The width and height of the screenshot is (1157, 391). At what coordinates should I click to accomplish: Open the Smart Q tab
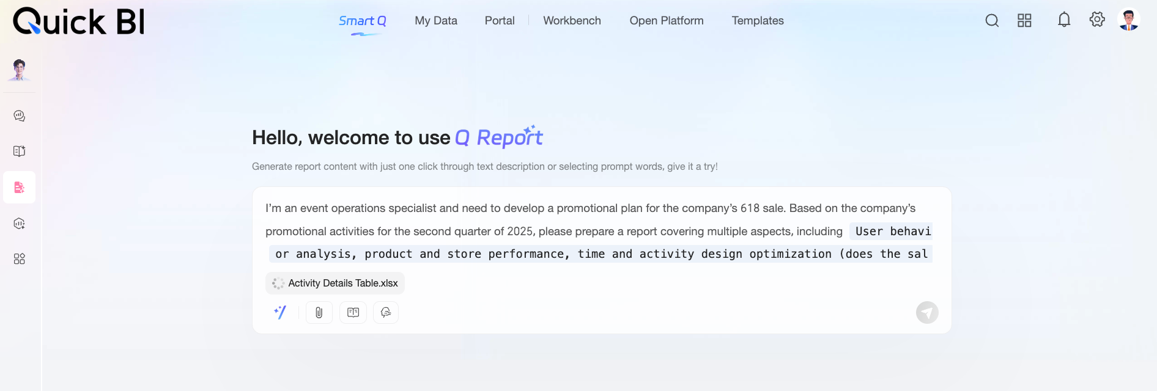[363, 21]
